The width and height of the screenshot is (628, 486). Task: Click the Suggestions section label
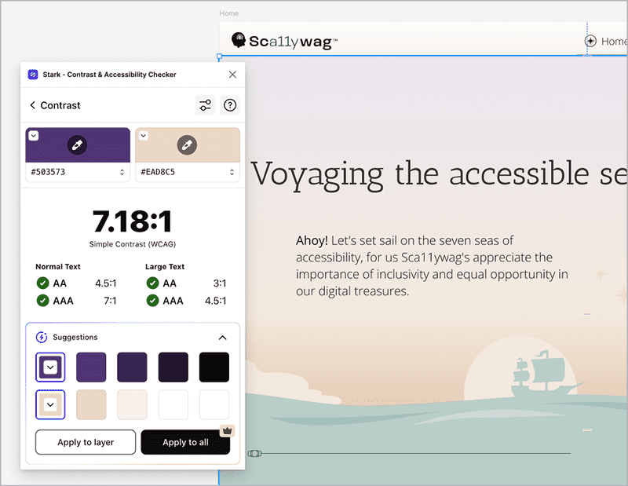75,338
